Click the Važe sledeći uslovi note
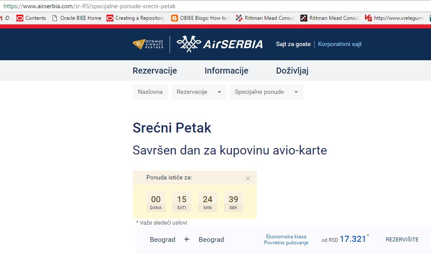The height and width of the screenshot is (253, 431). click(x=162, y=223)
